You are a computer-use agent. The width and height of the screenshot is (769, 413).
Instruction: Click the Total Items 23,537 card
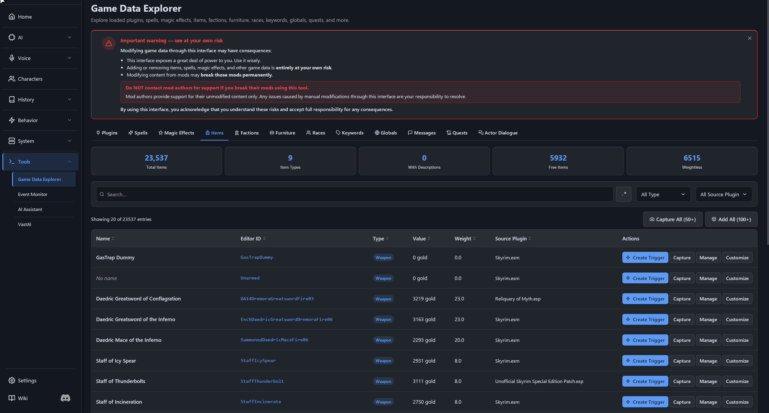tap(156, 161)
